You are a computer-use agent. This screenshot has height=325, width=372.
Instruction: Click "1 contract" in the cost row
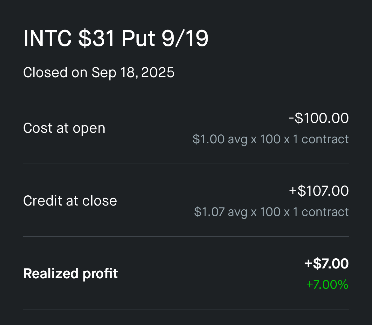[320, 139]
